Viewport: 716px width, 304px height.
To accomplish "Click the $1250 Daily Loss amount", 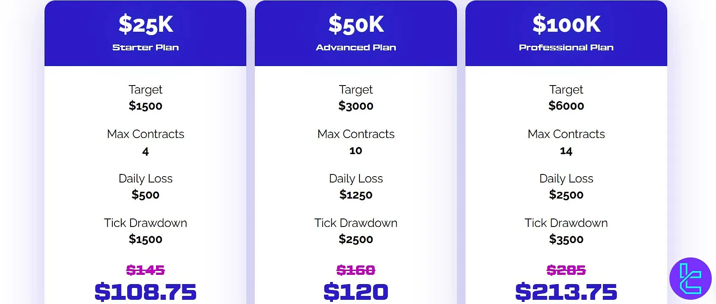I will pyautogui.click(x=356, y=195).
